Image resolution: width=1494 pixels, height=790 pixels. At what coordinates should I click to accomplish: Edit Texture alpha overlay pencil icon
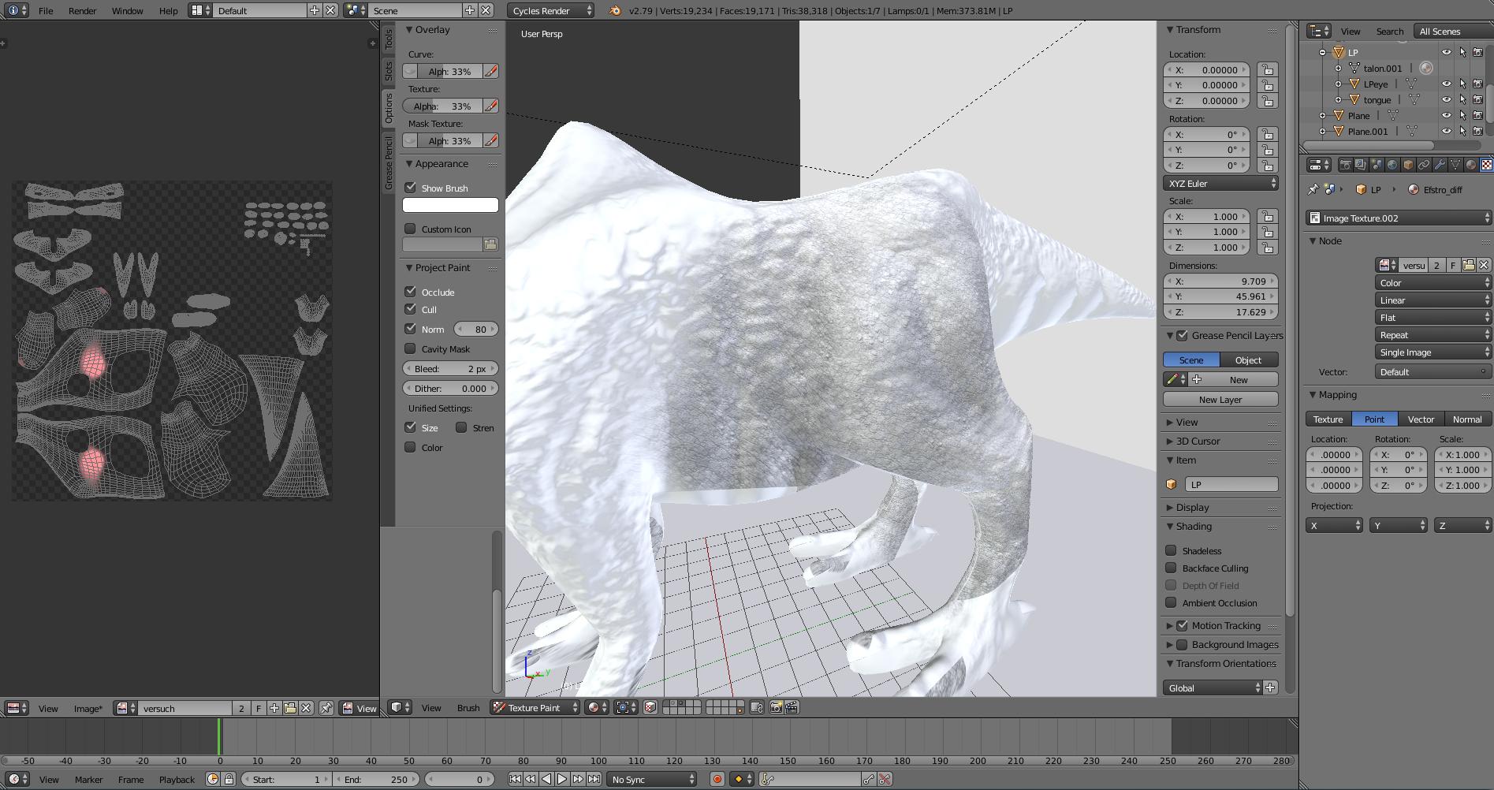point(490,106)
